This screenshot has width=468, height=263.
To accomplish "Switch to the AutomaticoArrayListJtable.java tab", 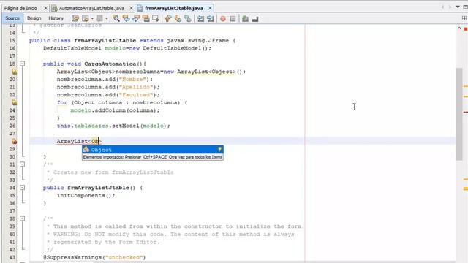I will pos(91,8).
